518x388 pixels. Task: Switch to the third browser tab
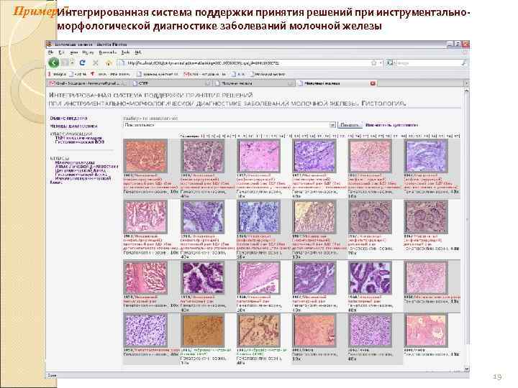(254, 83)
